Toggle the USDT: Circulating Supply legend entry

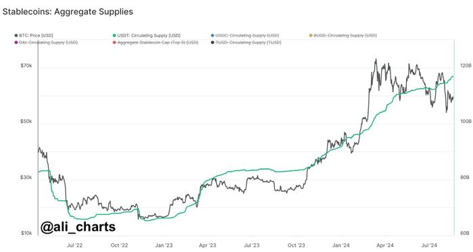[147, 36]
